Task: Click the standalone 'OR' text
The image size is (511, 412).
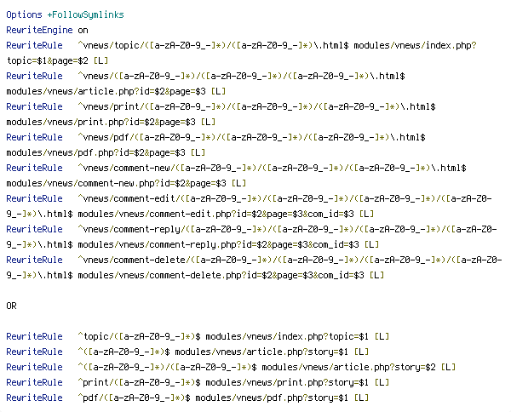Action: [x=11, y=306]
